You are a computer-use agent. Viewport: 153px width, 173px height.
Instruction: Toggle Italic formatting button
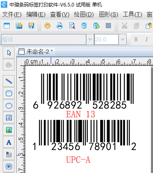click(147, 39)
